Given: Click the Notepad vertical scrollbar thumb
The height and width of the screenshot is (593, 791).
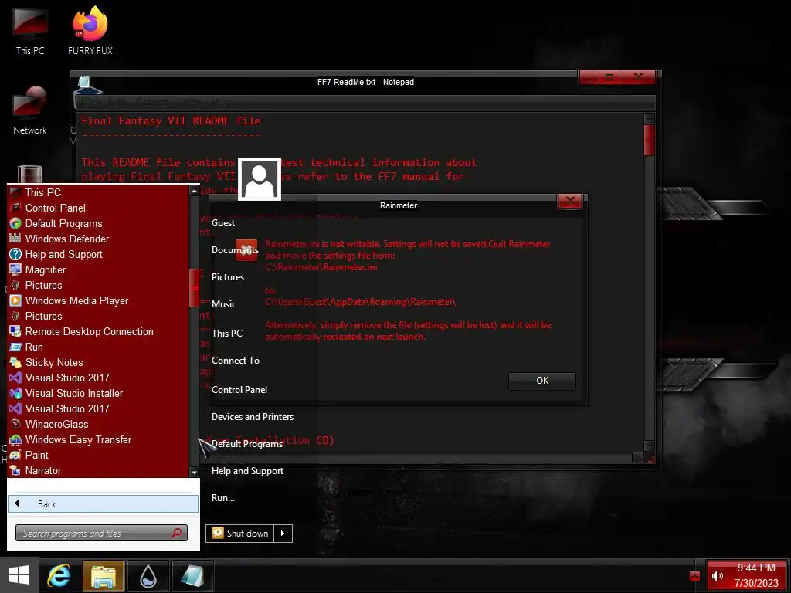Looking at the screenshot, I should (x=649, y=140).
